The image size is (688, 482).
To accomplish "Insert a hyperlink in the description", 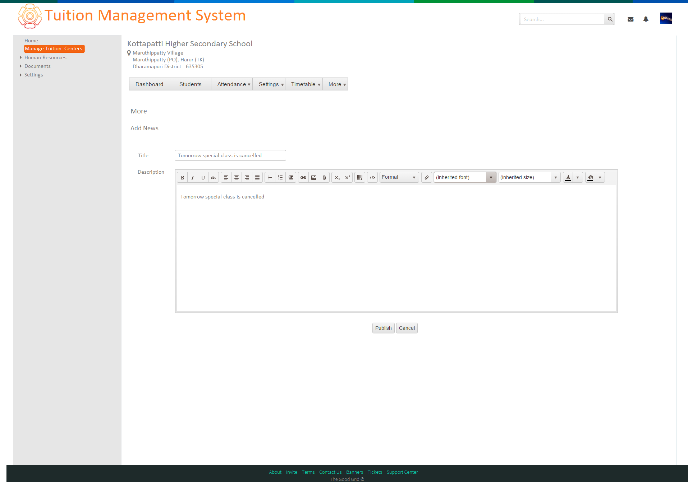I will pyautogui.click(x=303, y=177).
